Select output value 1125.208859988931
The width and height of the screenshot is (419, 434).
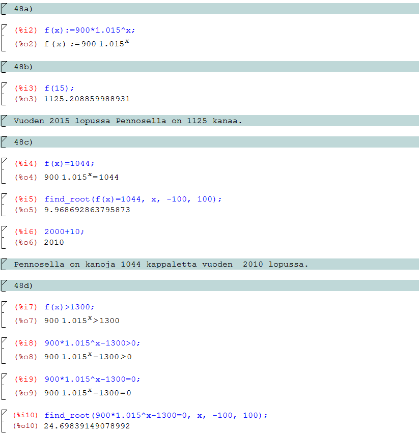tap(87, 99)
